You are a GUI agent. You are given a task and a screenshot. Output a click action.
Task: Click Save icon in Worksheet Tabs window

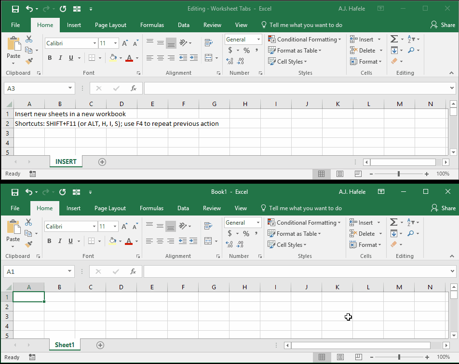15,9
